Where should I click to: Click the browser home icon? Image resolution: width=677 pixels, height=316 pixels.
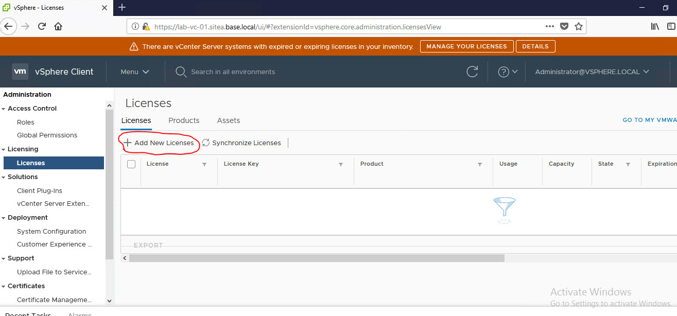tap(58, 26)
